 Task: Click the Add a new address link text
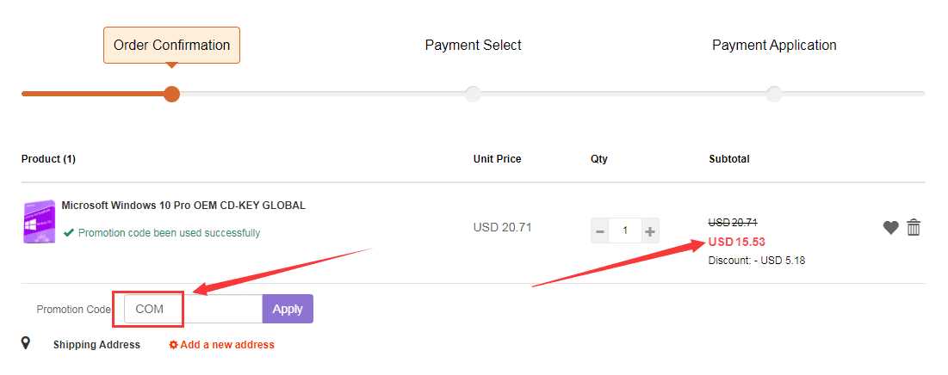tap(227, 345)
